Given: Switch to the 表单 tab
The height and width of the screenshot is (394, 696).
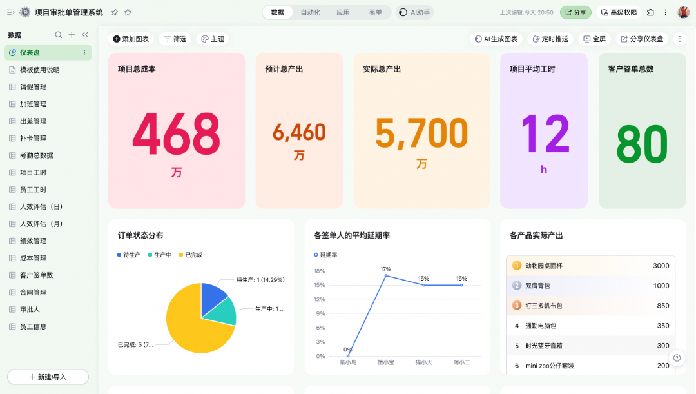Looking at the screenshot, I should click(x=375, y=12).
